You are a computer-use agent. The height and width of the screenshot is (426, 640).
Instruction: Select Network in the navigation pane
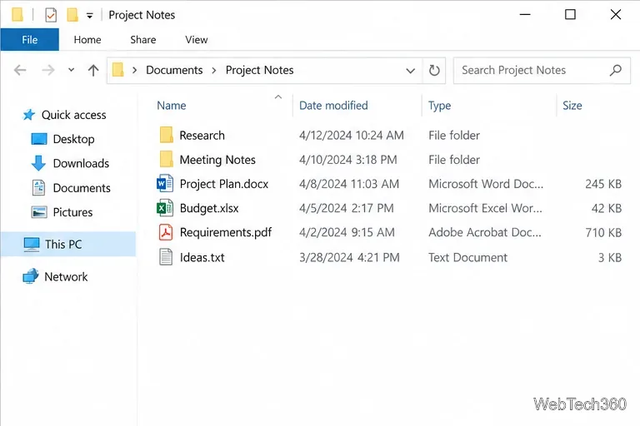coord(66,277)
